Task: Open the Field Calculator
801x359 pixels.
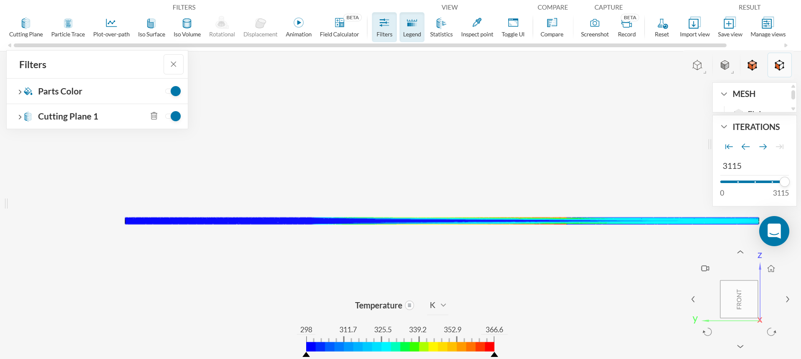Action: pyautogui.click(x=339, y=28)
